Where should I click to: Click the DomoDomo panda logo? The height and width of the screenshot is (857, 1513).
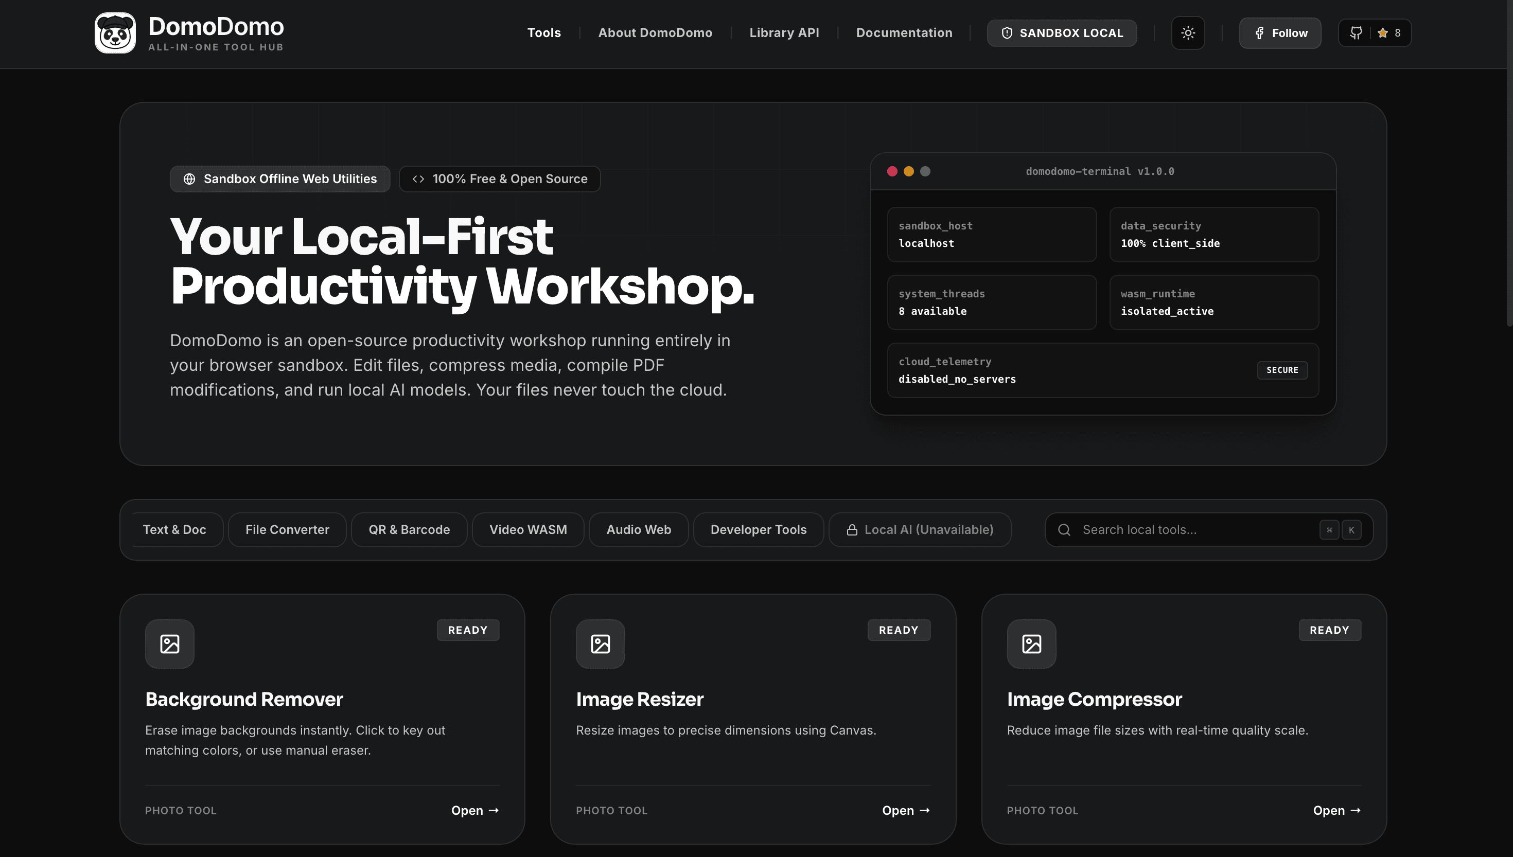point(115,33)
